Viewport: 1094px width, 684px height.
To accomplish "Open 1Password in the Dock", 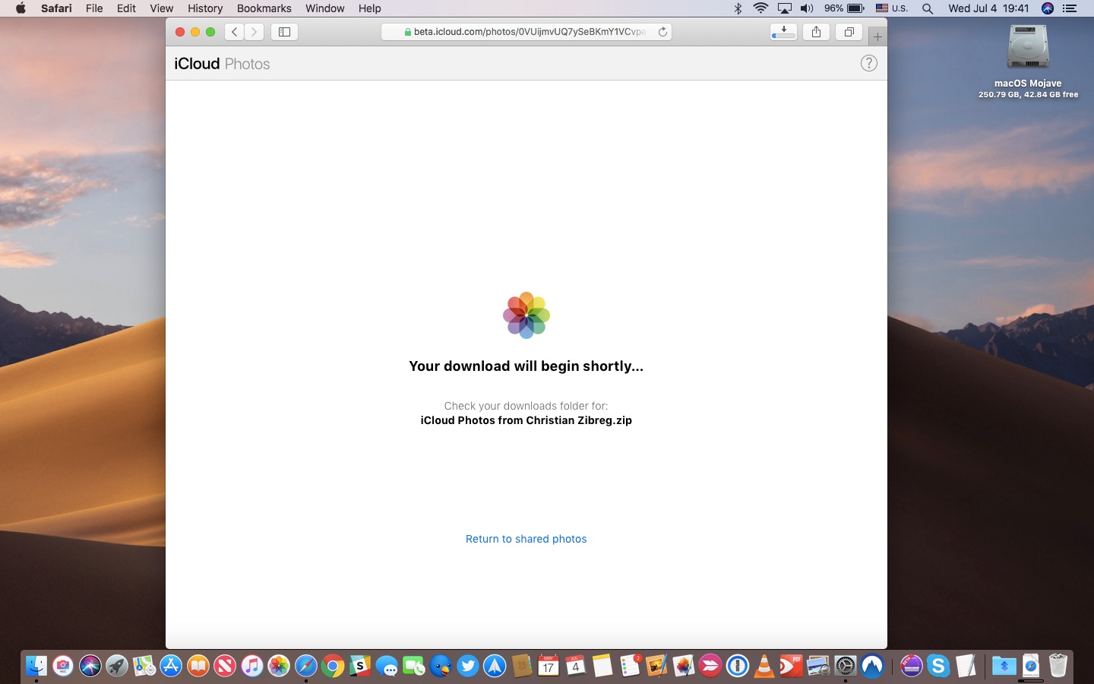I will (737, 666).
